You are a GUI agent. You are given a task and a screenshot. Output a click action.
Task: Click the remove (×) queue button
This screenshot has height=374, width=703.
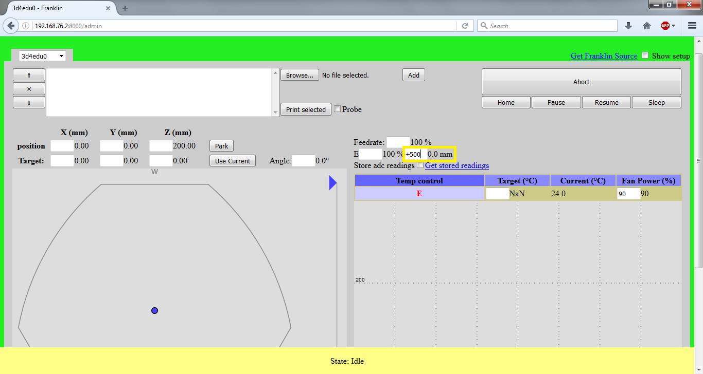coord(29,89)
